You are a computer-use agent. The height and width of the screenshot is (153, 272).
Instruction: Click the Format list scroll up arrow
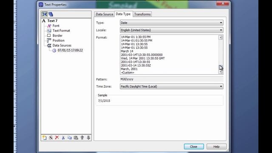[221, 37]
